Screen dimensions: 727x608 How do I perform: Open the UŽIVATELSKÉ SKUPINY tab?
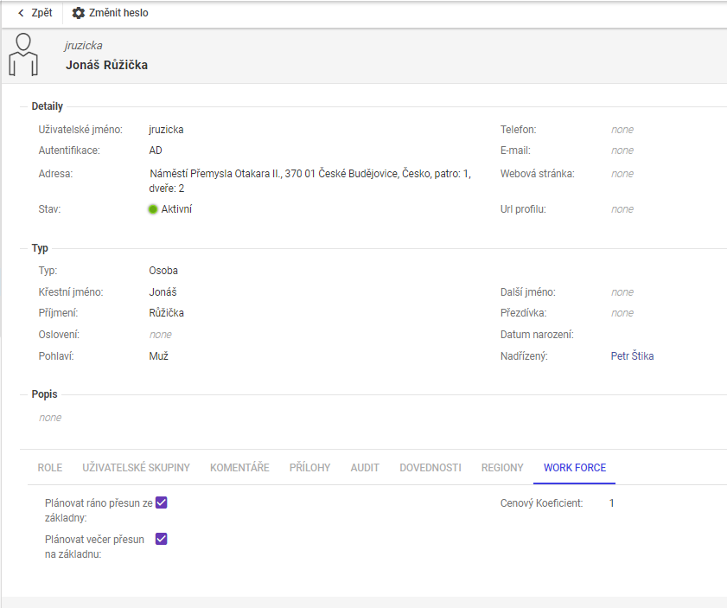click(136, 467)
